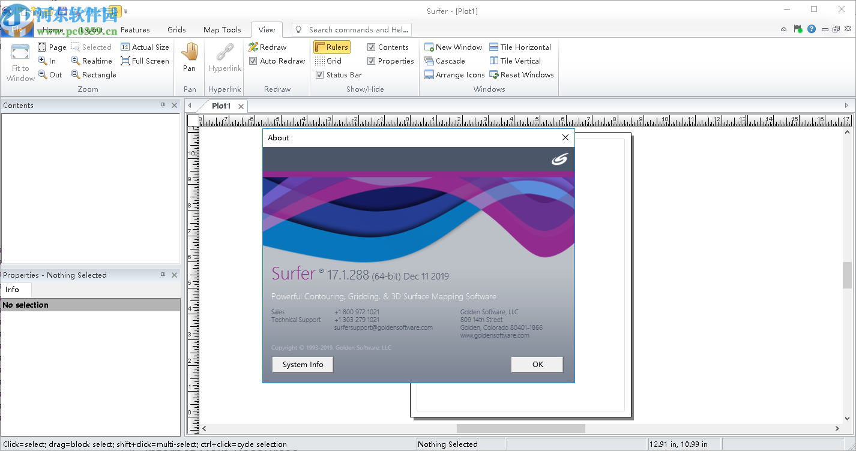Switch to the Home ribbon tab
Viewport: 856px width, 451px height.
click(53, 29)
